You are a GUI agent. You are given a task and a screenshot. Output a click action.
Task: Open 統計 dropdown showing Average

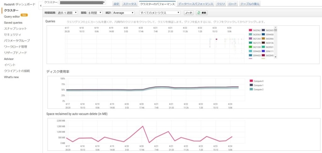[123, 13]
